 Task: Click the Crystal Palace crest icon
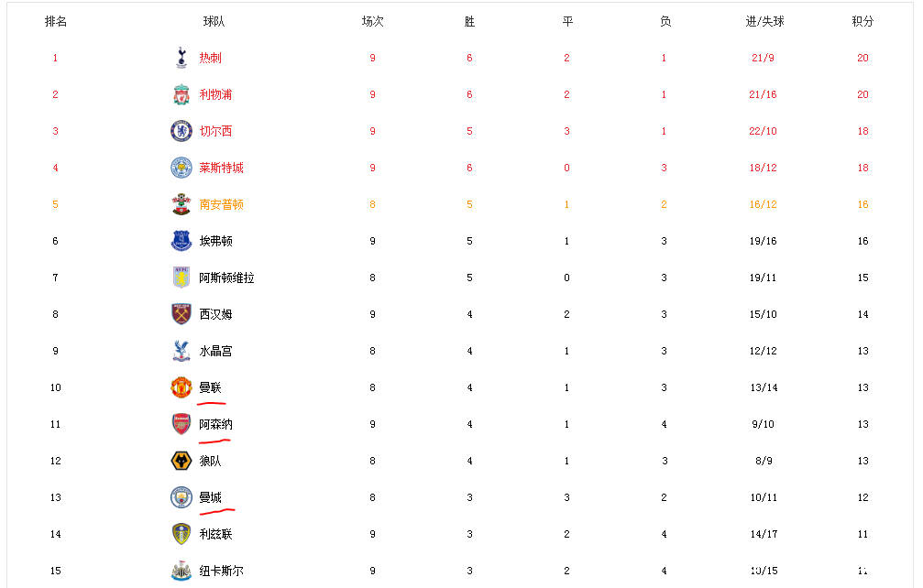pos(181,351)
